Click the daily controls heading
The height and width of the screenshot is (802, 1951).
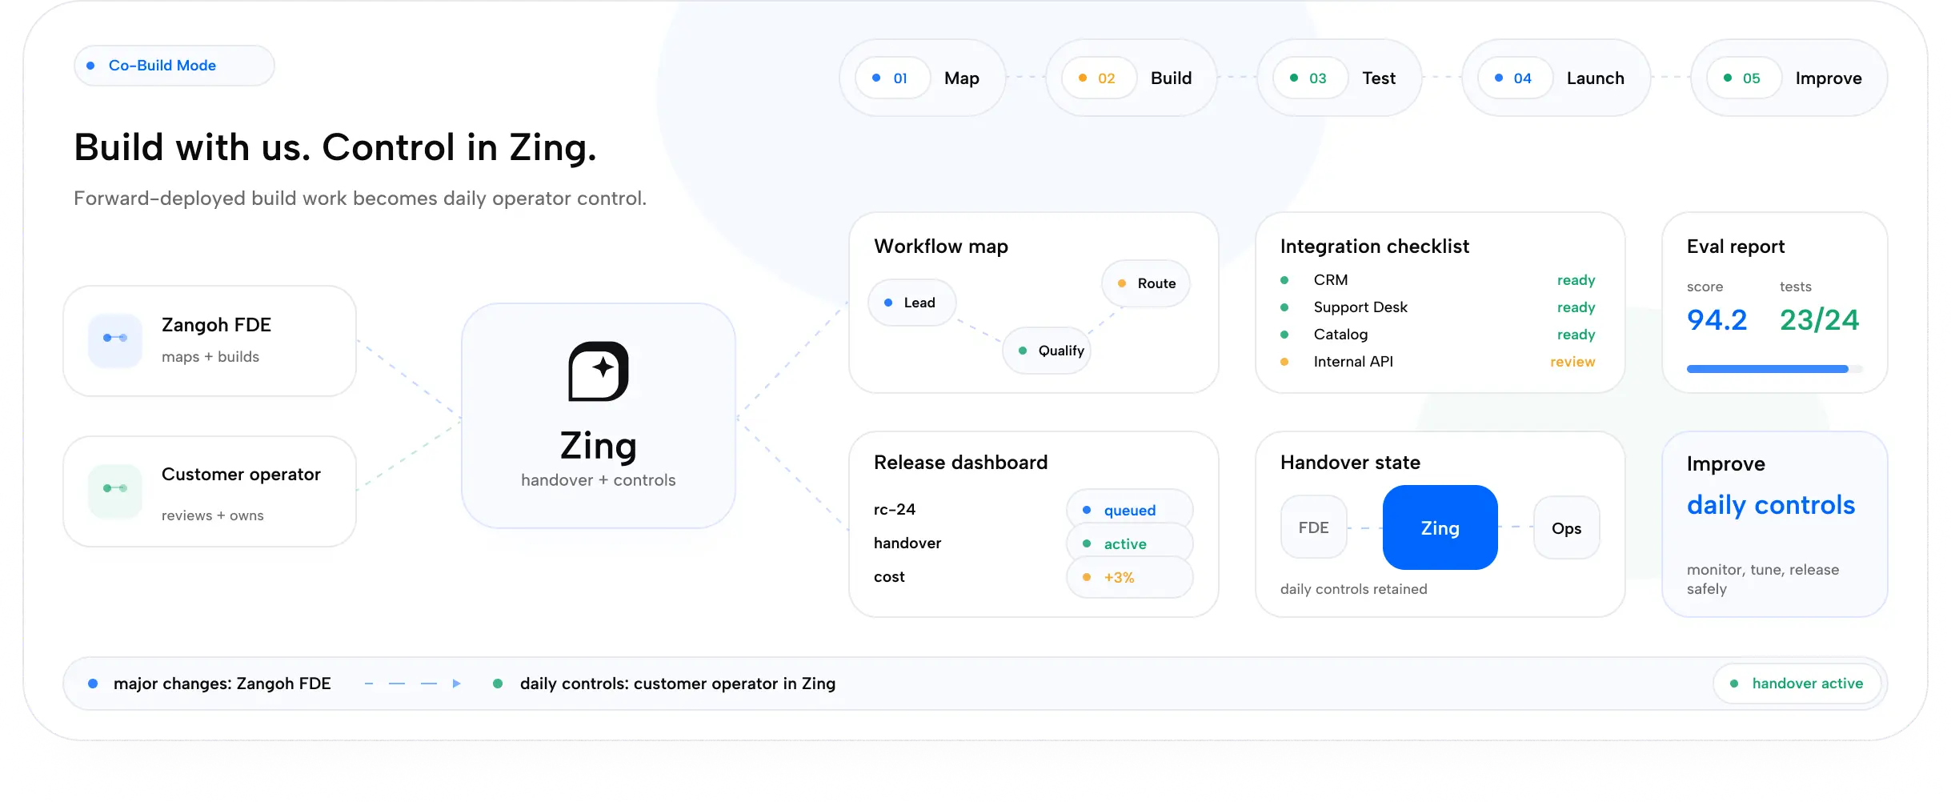1771,505
